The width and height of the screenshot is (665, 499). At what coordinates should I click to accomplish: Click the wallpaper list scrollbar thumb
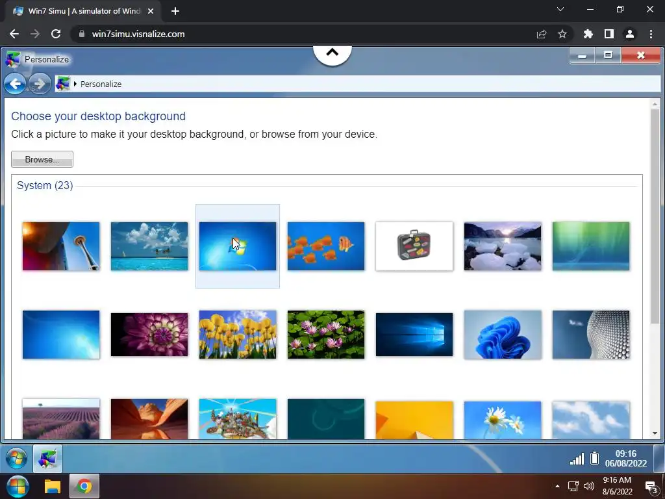pyautogui.click(x=655, y=216)
